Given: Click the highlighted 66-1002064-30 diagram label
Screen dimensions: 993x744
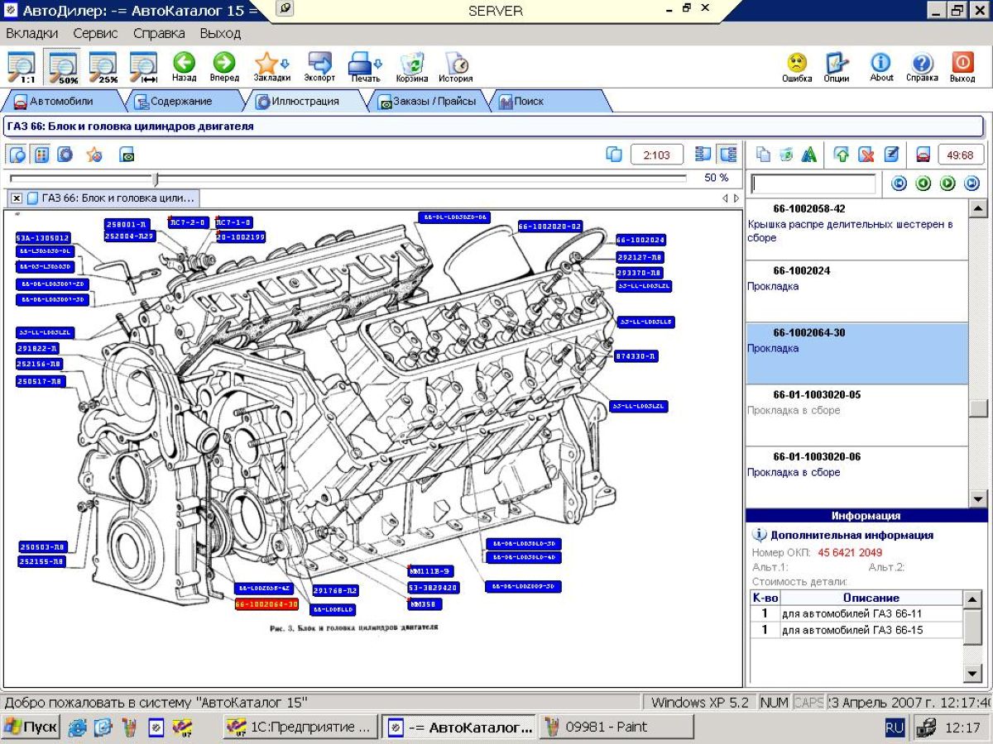Looking at the screenshot, I should 266,604.
